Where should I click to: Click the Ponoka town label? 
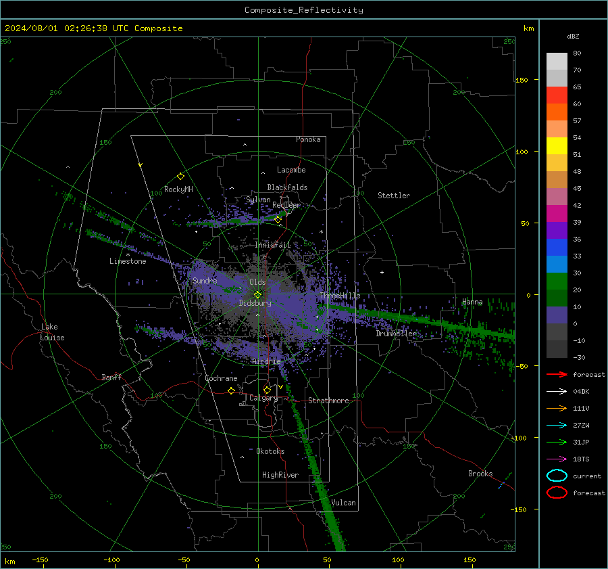point(308,139)
